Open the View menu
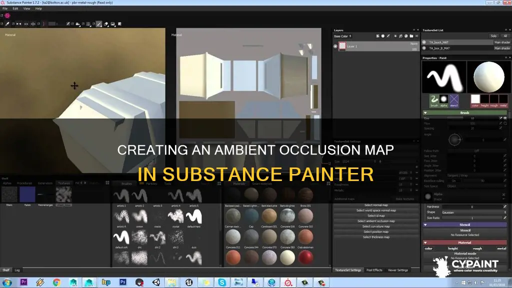Image resolution: width=512 pixels, height=288 pixels. tap(27, 8)
